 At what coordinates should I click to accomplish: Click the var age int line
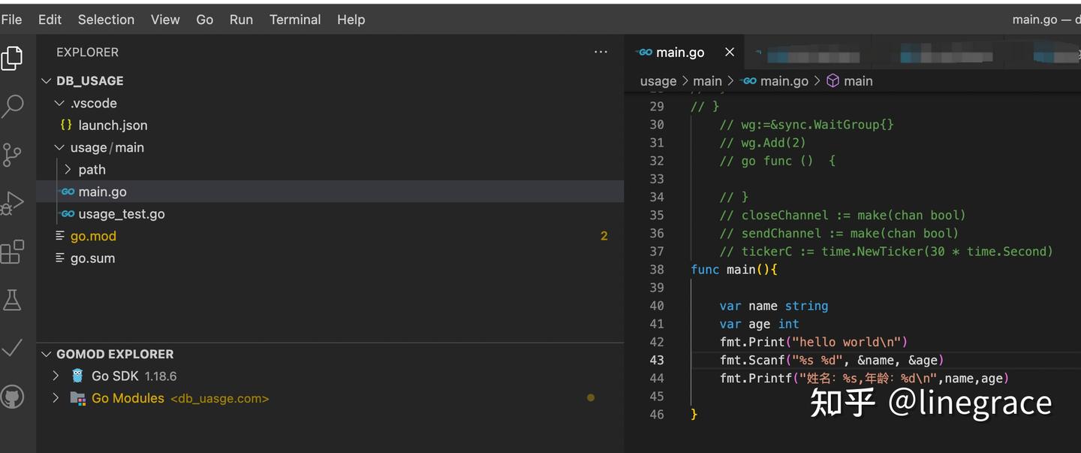[x=759, y=324]
